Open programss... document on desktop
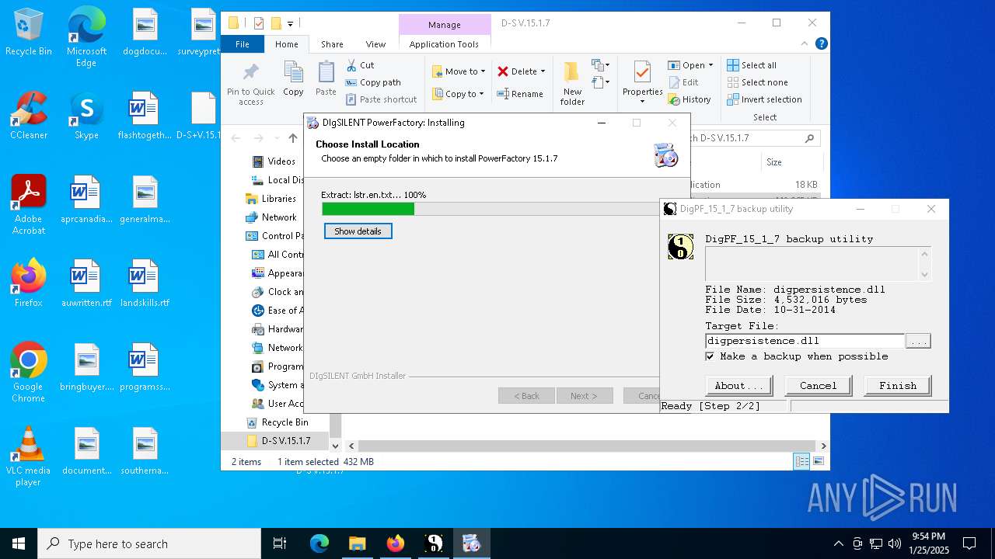Viewport: 995px width, 559px height. pyautogui.click(x=145, y=367)
